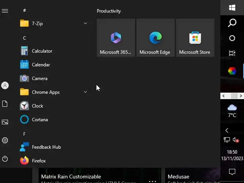Launch the Camera app

click(54, 78)
